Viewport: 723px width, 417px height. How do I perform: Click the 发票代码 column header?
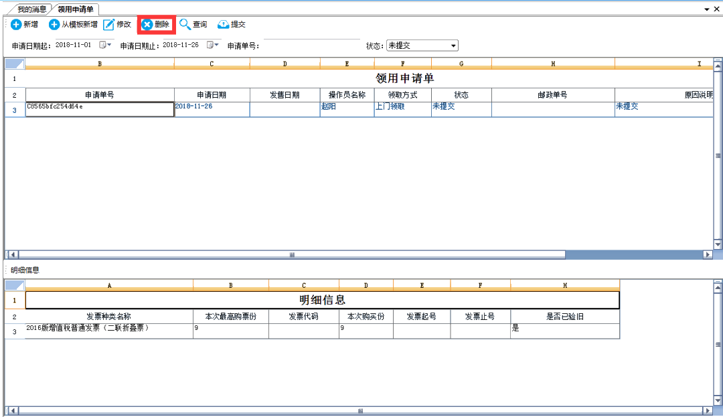coord(303,317)
